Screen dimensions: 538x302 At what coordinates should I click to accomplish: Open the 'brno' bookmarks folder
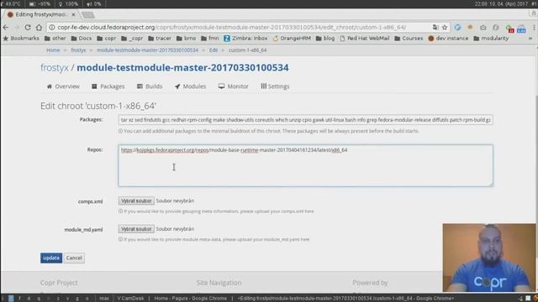pyautogui.click(x=186, y=39)
